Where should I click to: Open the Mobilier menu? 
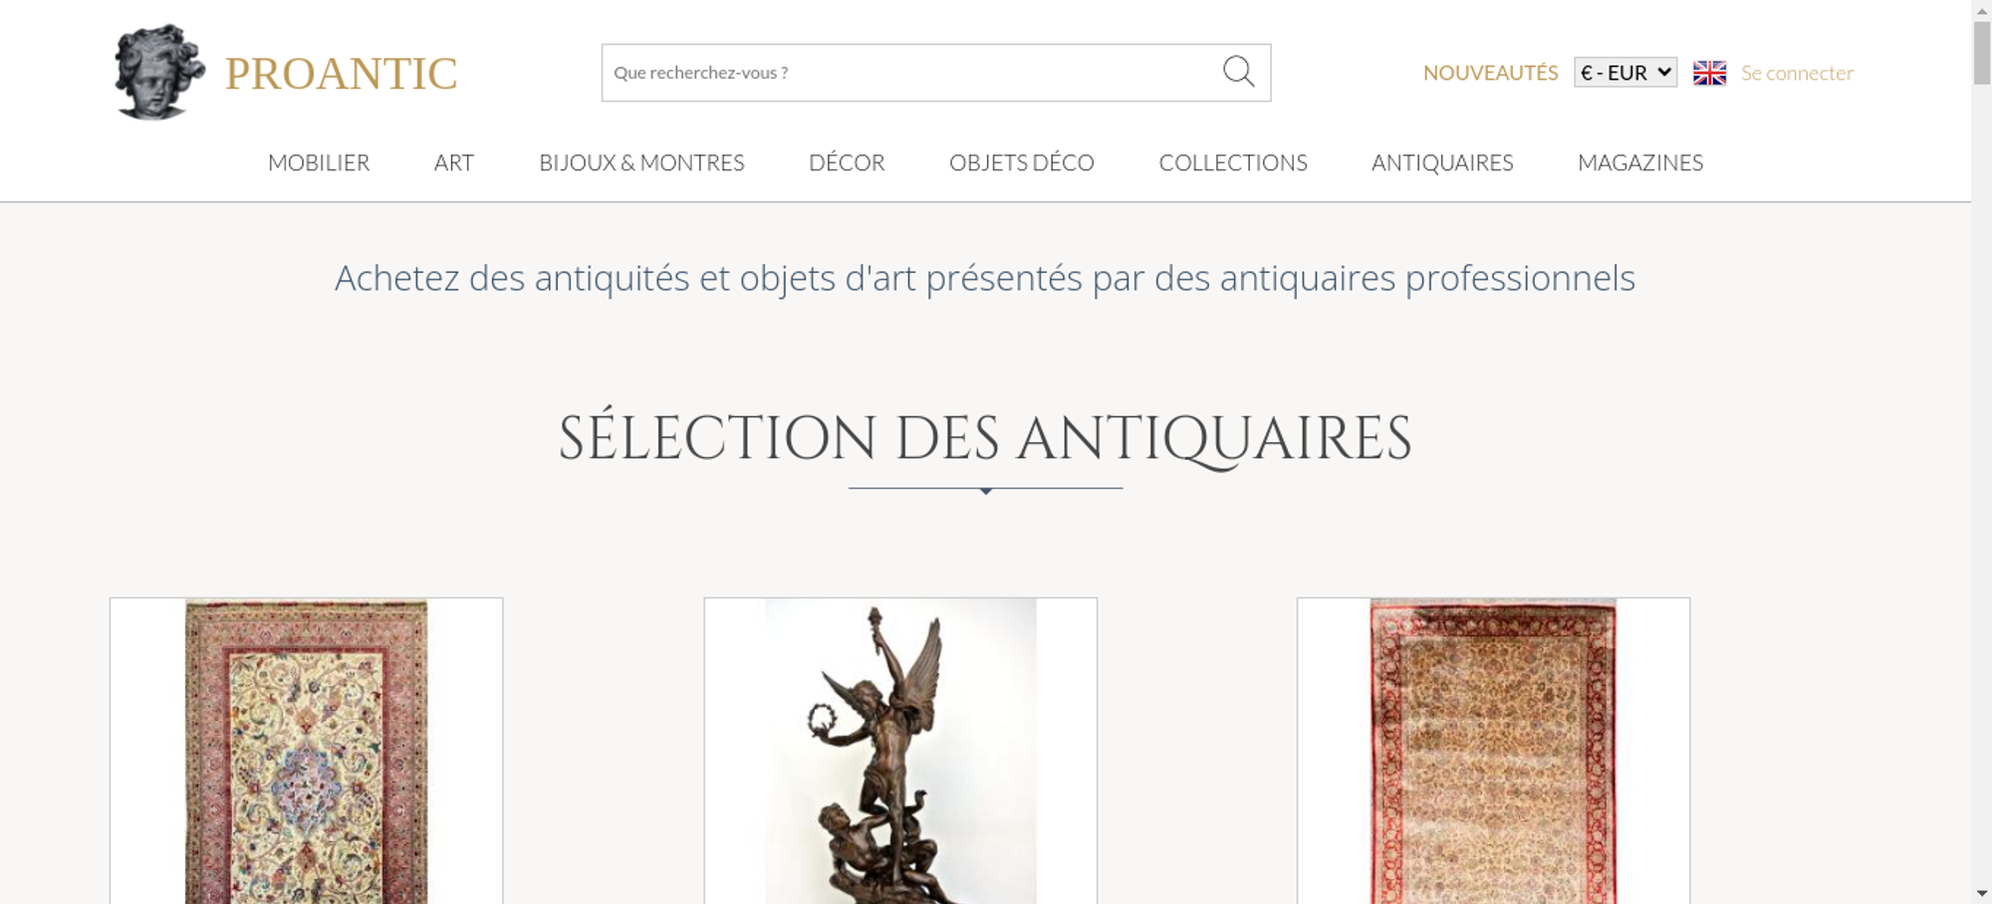(x=319, y=162)
